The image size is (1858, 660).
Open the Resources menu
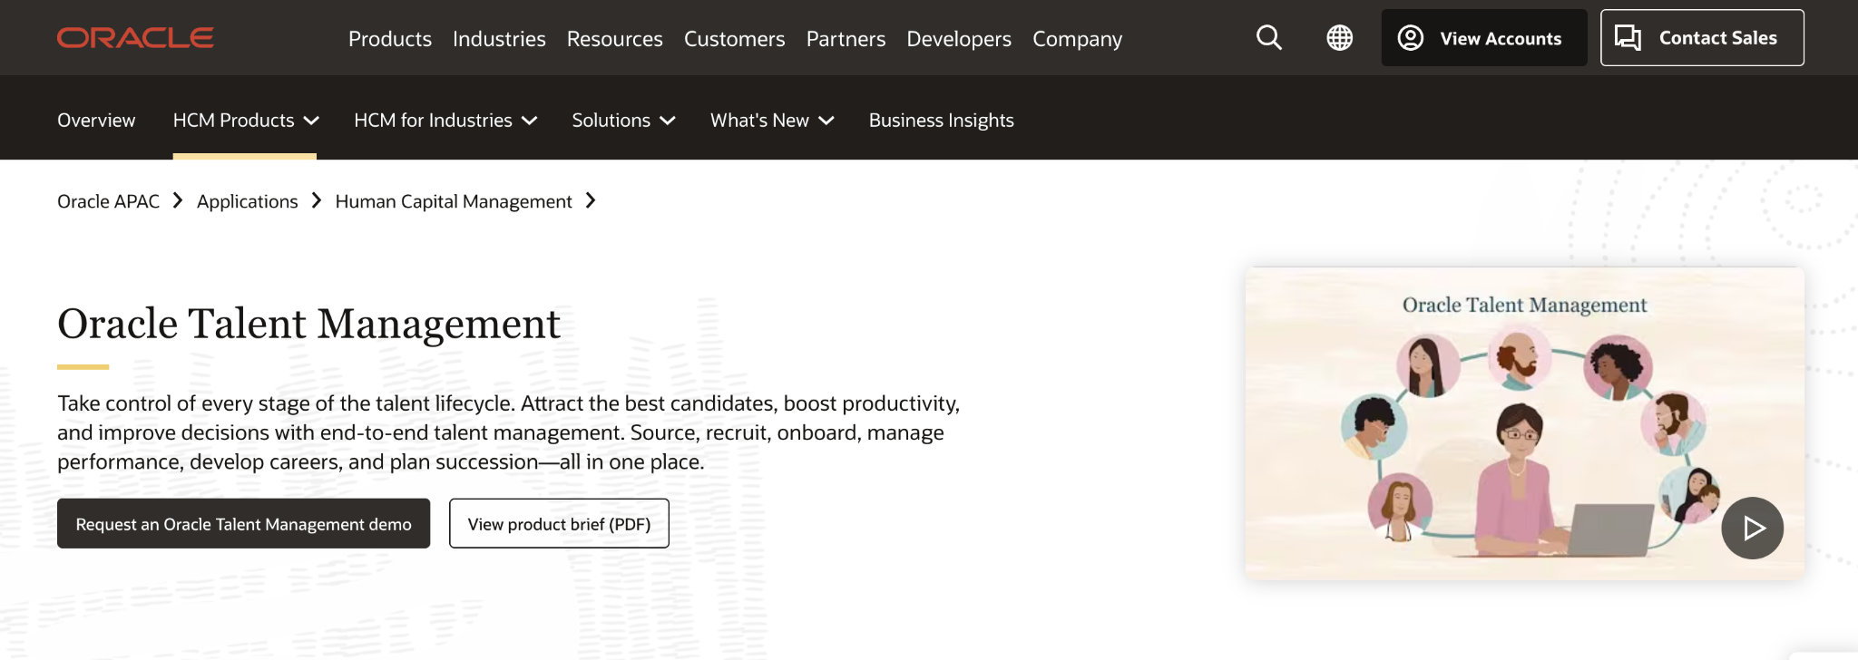615,39
